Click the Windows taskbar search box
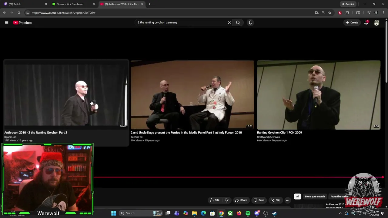Image resolution: width=388 pixels, height=218 pixels. tap(141, 213)
